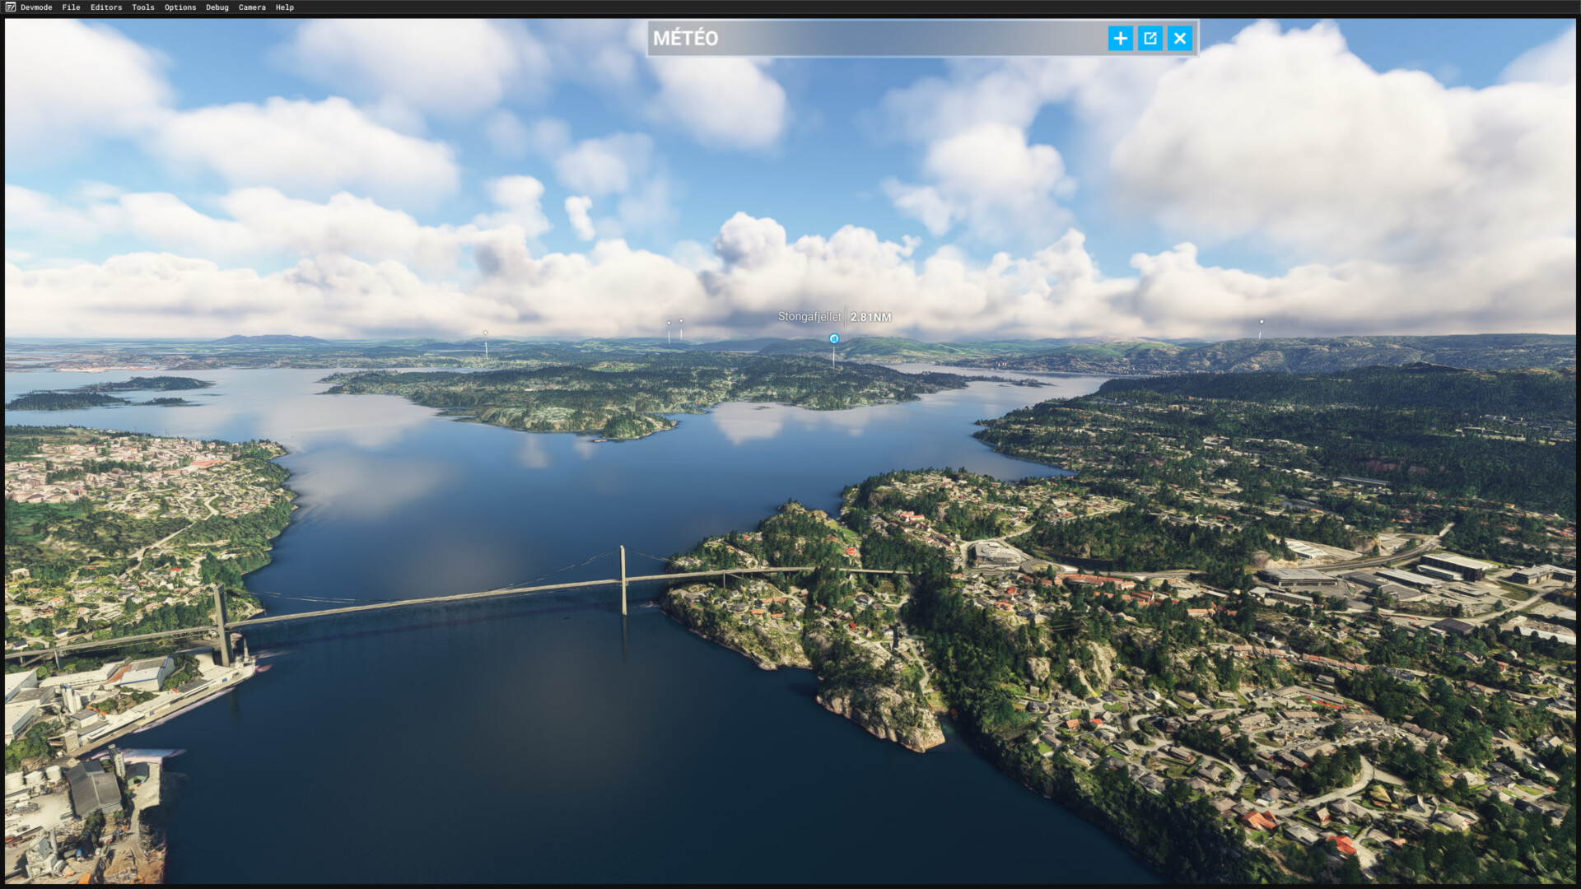
Task: Click the right dot of the paired POI markers
Action: 681,320
